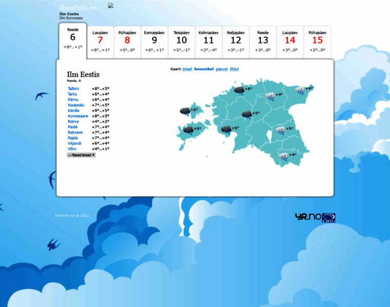Screen dimensions: 390x307
Task: Select the Kolmapäev 11 day tab
Action: pos(209,42)
